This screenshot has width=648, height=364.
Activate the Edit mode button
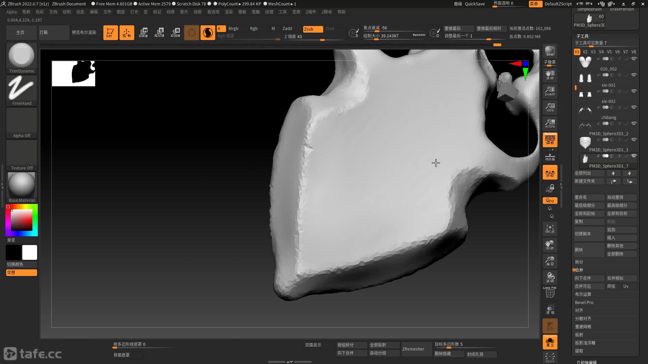[x=110, y=33]
